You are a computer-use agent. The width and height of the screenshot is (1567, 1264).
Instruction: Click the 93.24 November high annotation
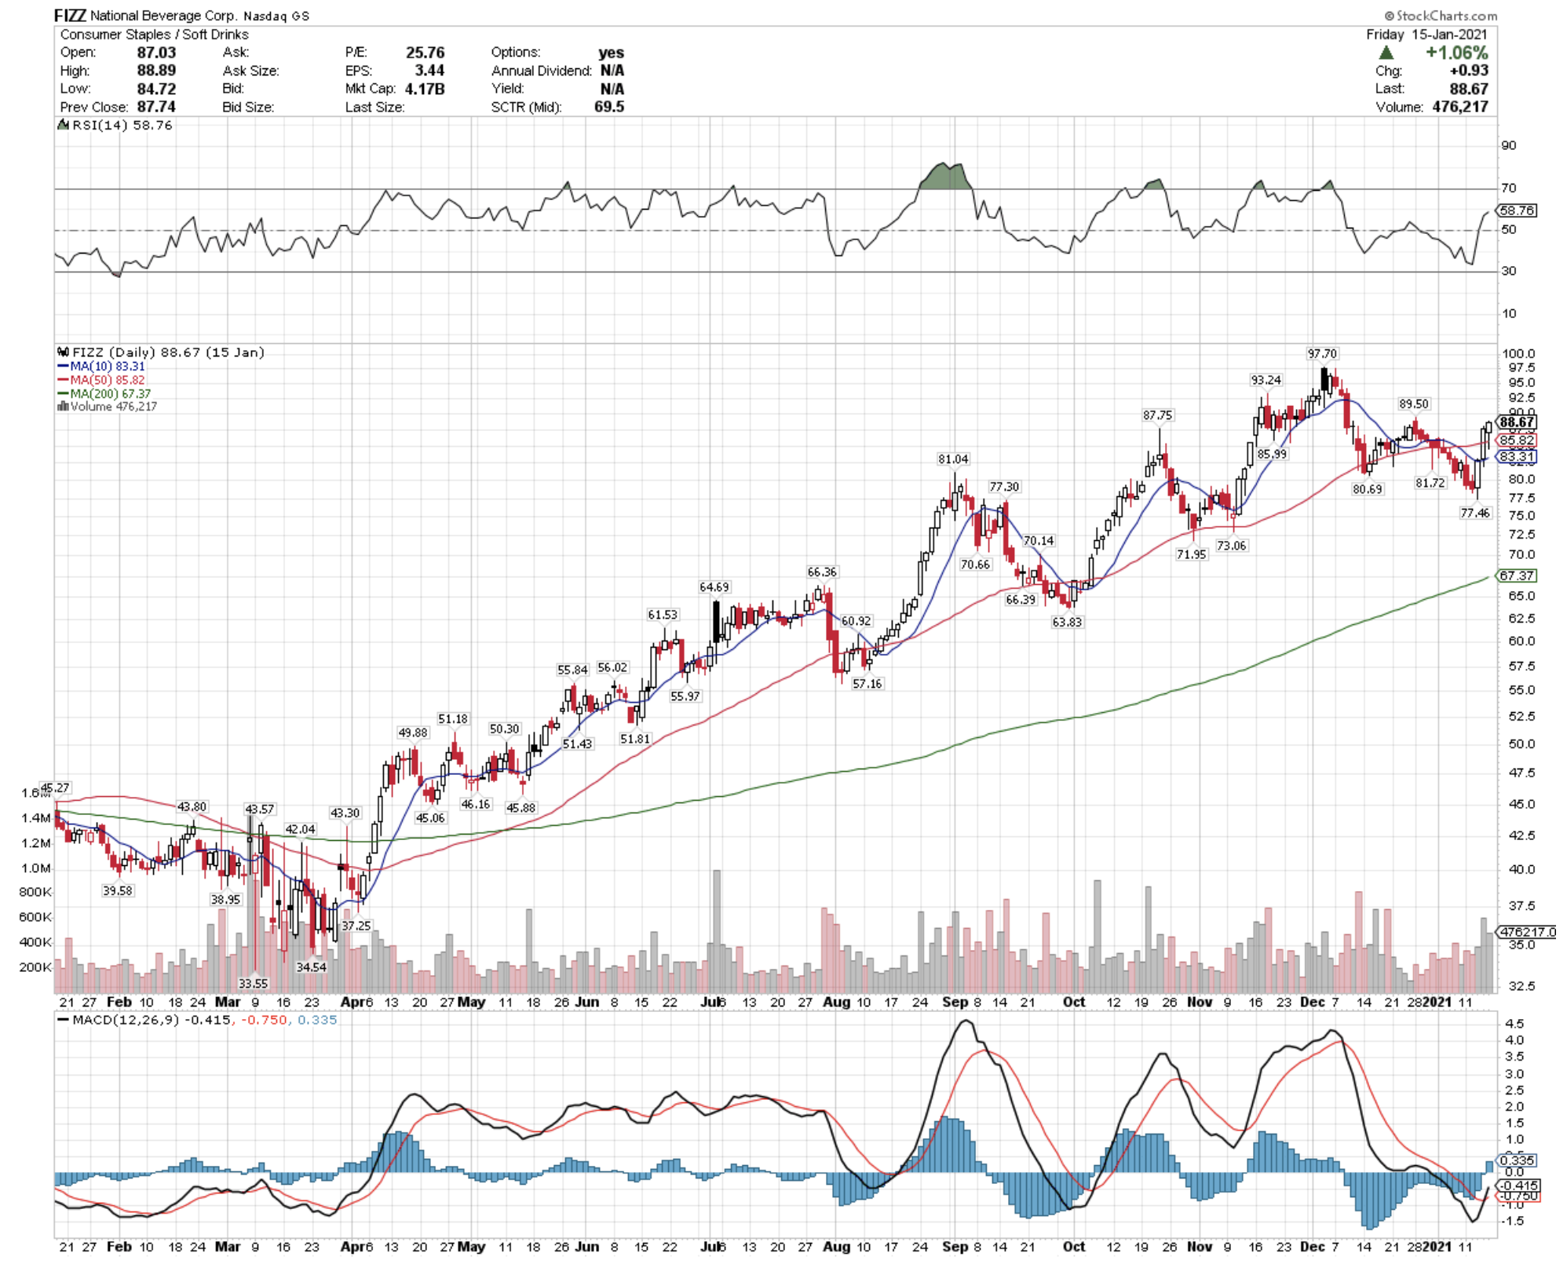1266,380
